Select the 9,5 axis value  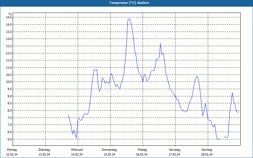click(x=9, y=89)
